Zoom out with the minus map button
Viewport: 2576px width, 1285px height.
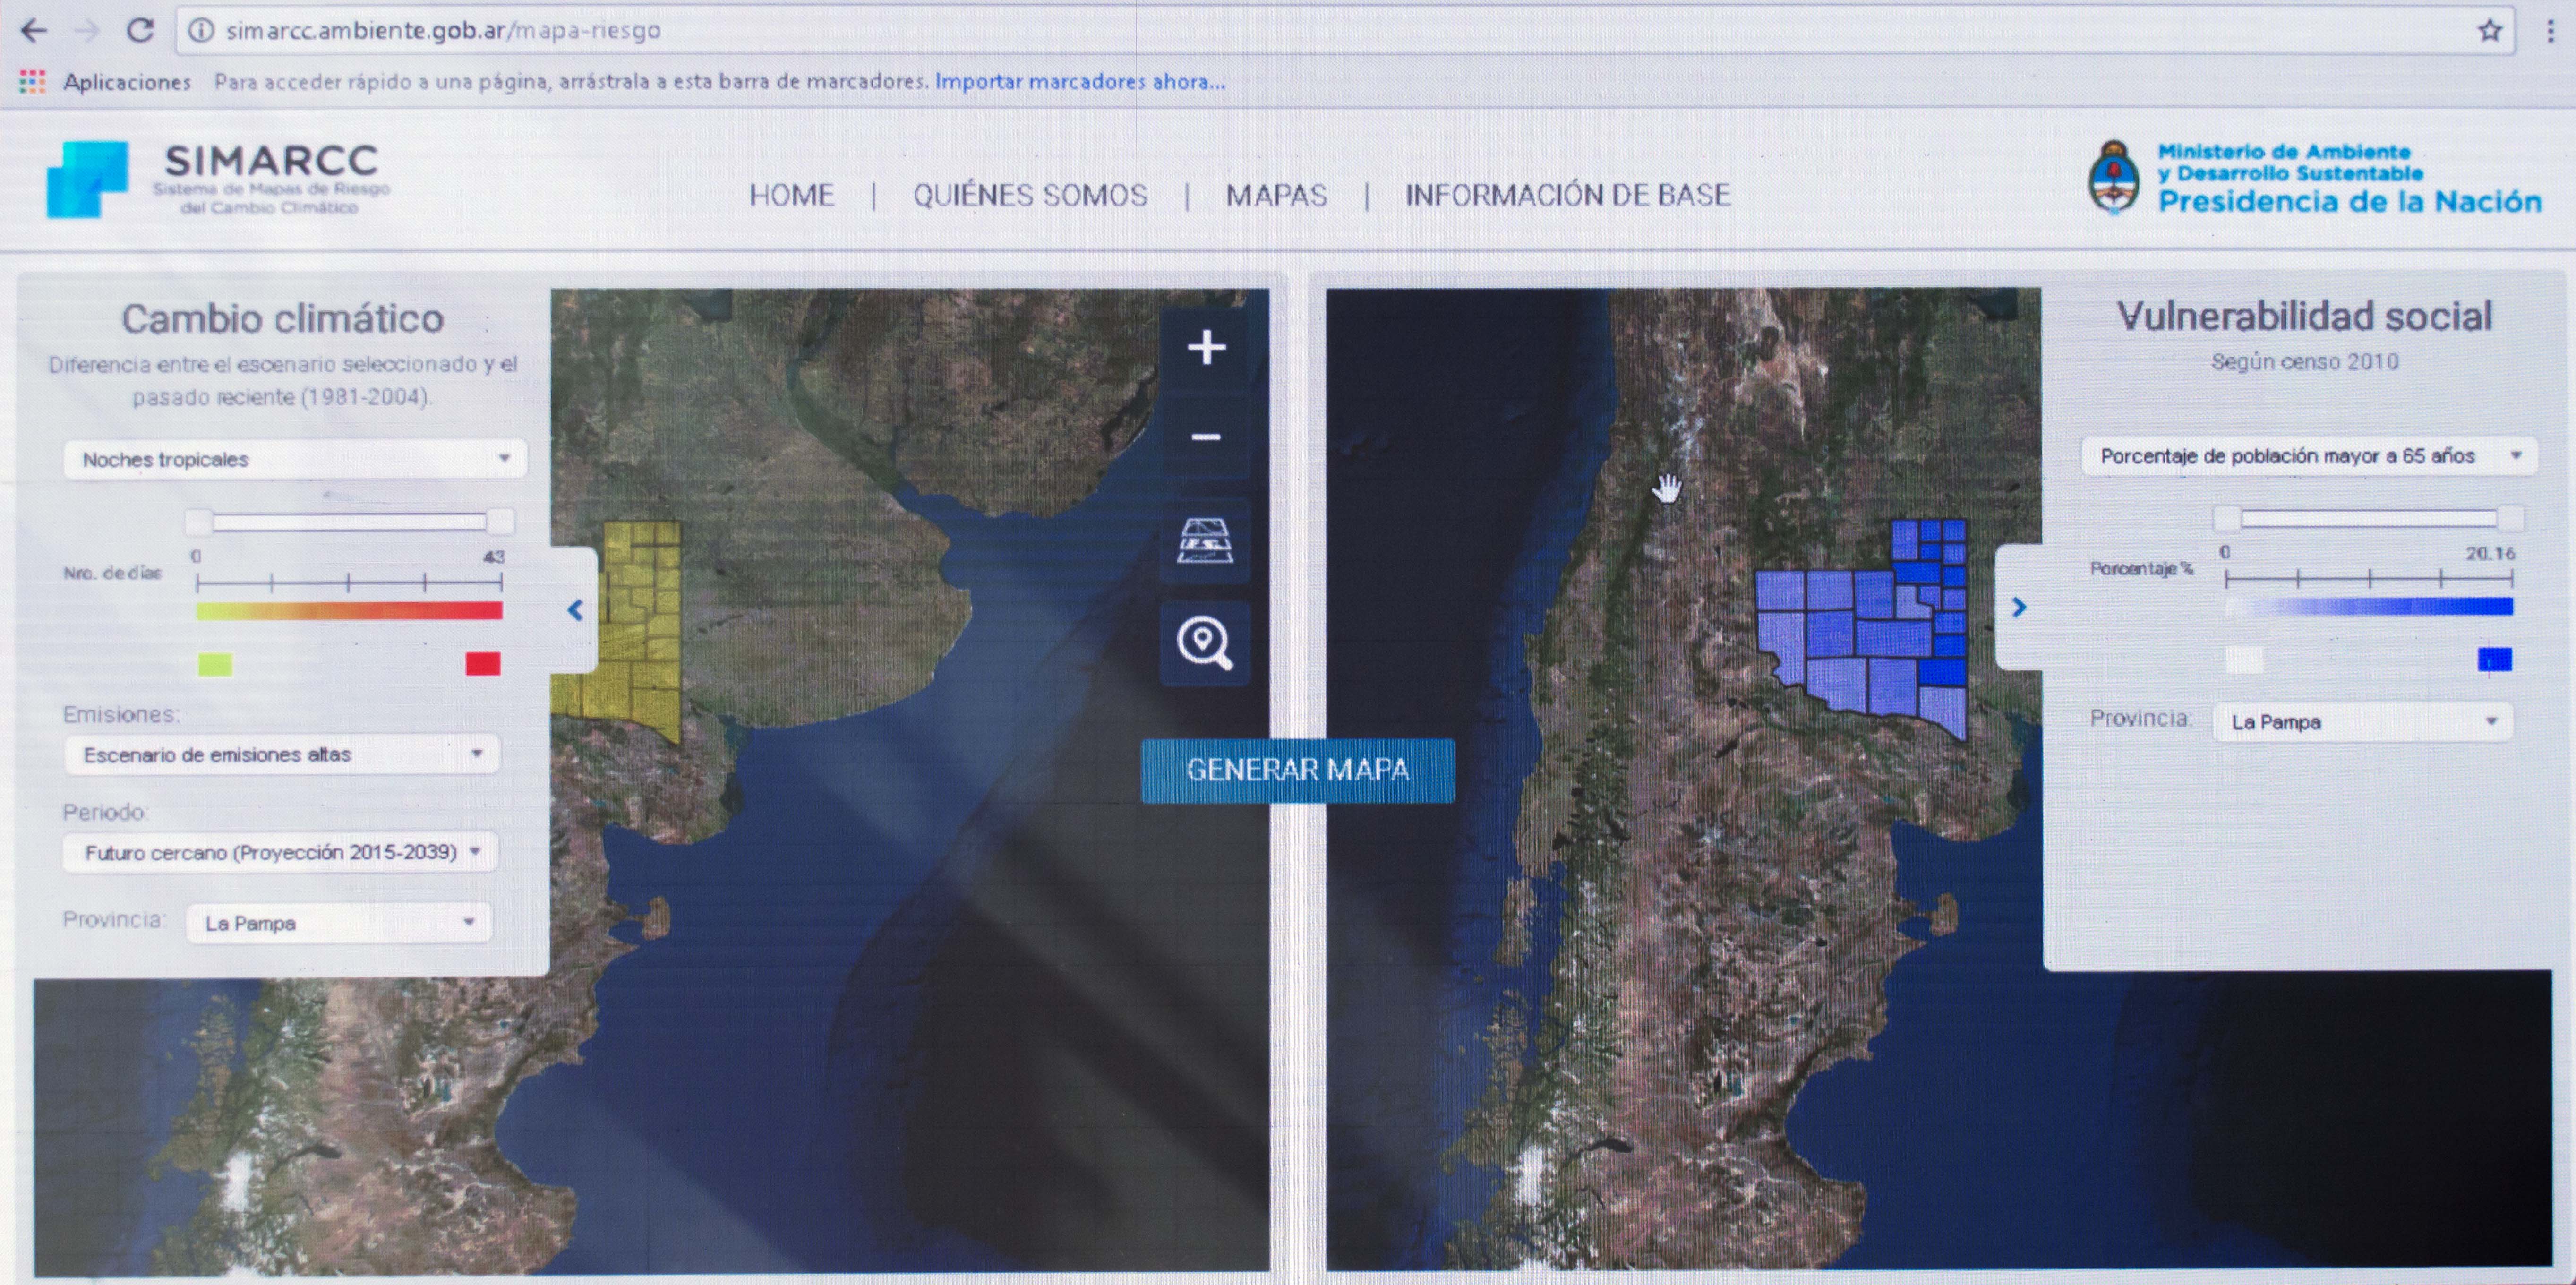pyautogui.click(x=1206, y=437)
